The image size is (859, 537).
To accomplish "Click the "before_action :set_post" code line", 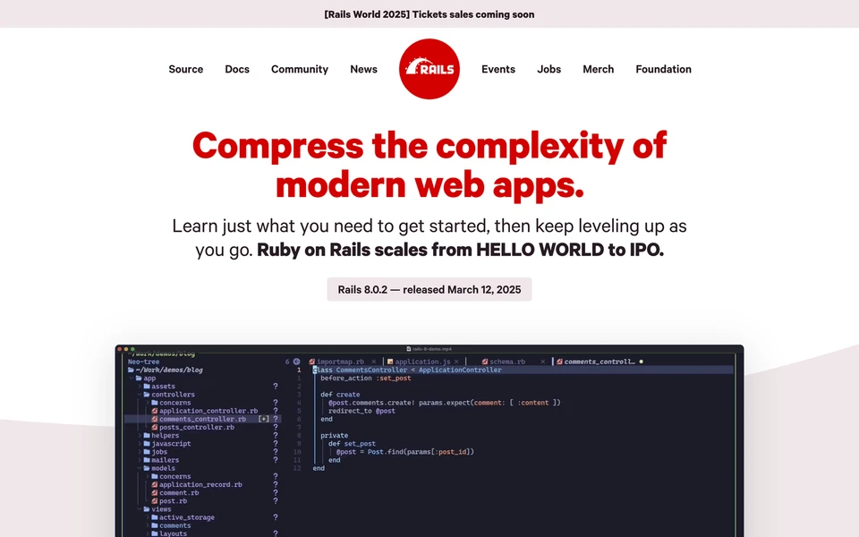I will (x=365, y=378).
